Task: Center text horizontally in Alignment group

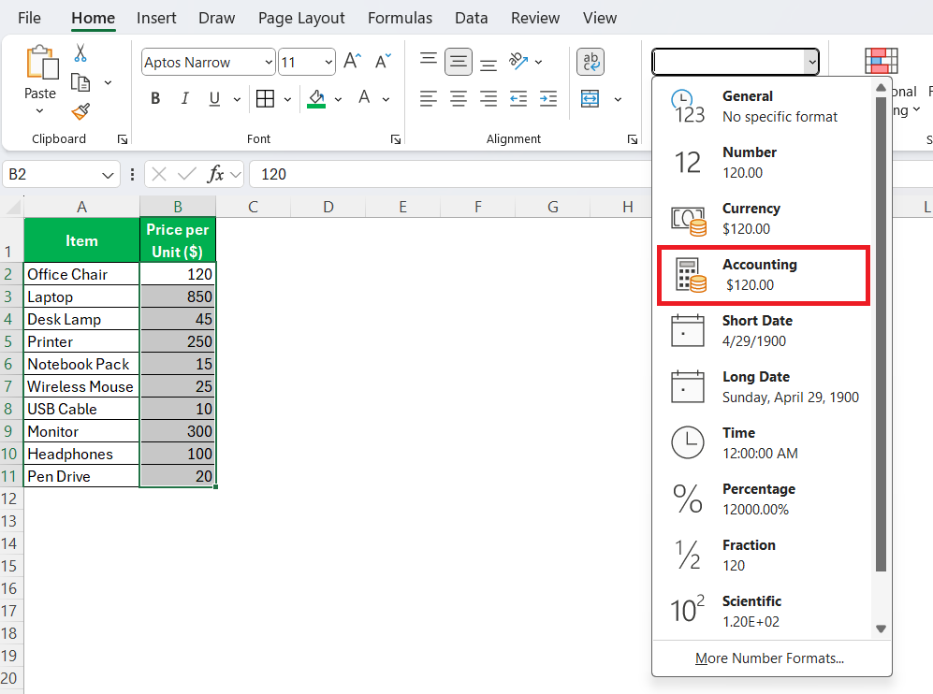Action: 459,99
